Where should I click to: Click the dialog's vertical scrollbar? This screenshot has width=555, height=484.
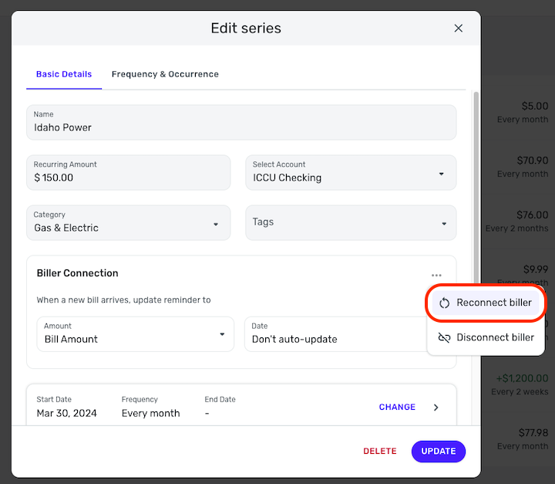(x=476, y=188)
